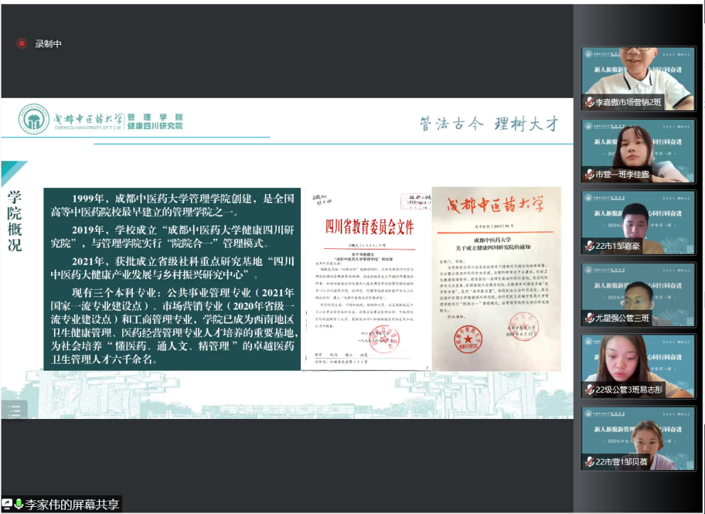Screen dimensions: 705x514
Task: Click the name label 市营一班李佳露
Action: [623, 174]
